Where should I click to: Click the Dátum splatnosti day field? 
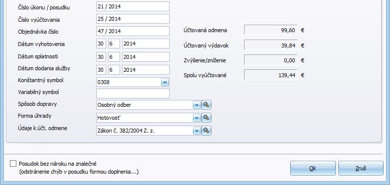point(101,57)
